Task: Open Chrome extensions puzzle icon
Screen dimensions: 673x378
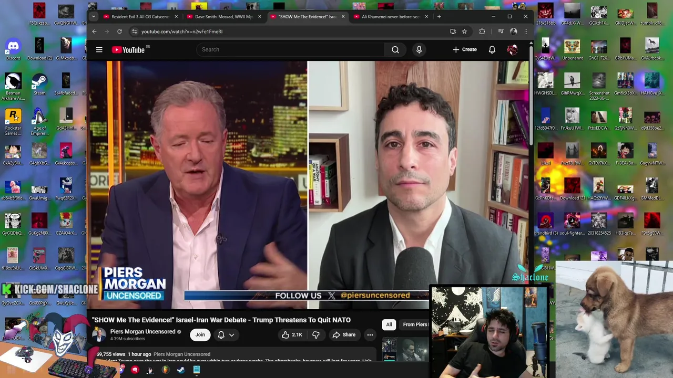Action: tap(482, 31)
